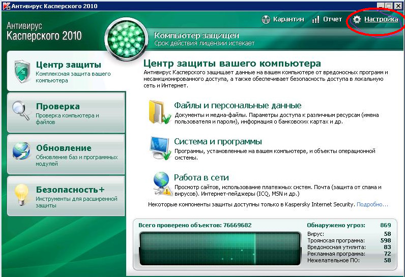This screenshot has height=277, width=405.
Task: Open Работа в сети section
Action: (201, 177)
